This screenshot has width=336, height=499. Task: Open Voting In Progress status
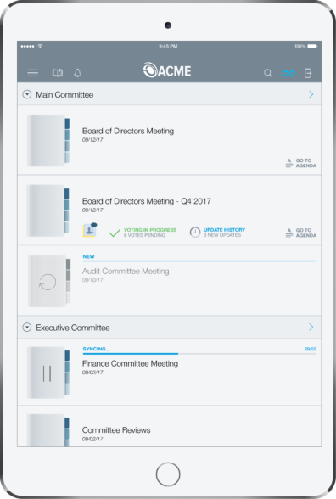tap(150, 230)
